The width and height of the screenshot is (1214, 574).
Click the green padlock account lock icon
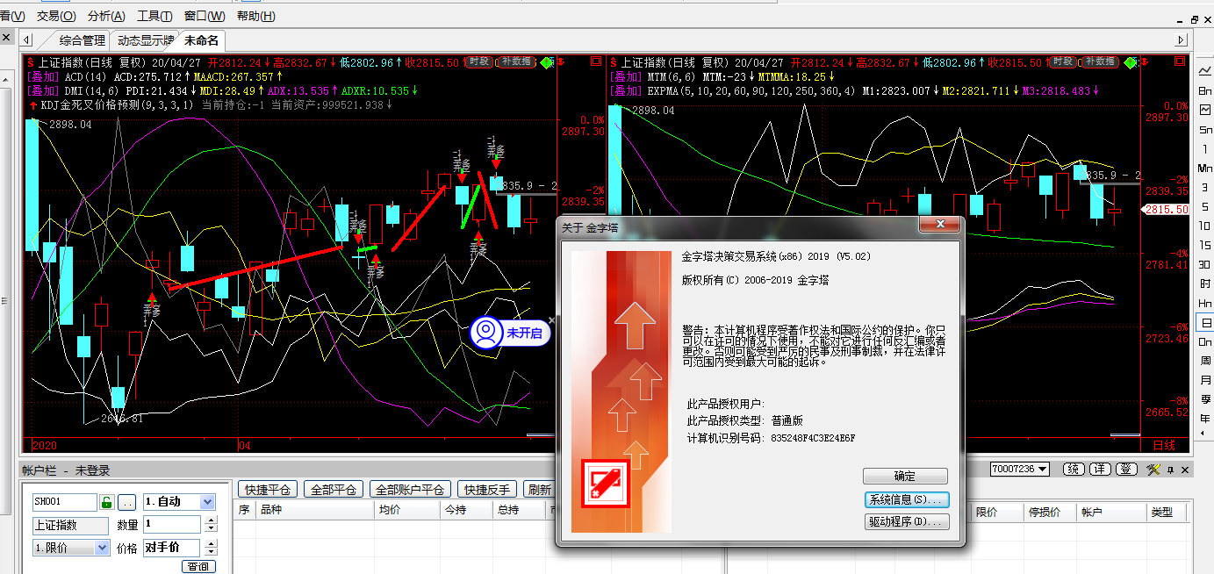[106, 502]
